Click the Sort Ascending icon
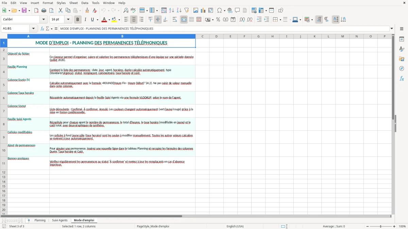 pyautogui.click(x=171, y=11)
